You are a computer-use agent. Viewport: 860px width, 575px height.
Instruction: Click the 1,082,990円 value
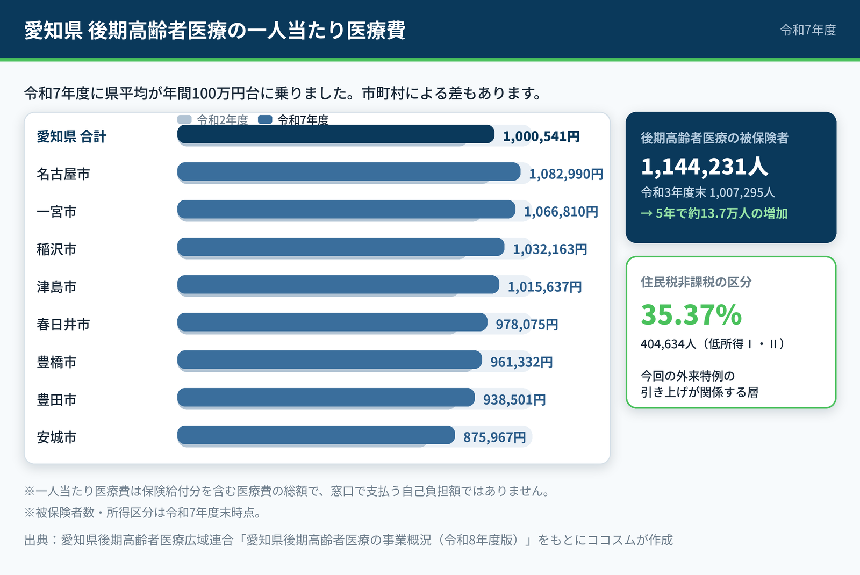pyautogui.click(x=566, y=174)
